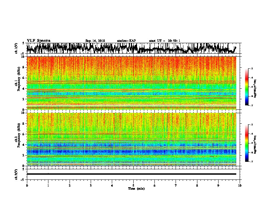
Task: Click the "8" tick on the time axis
Action: pyautogui.click(x=197, y=186)
